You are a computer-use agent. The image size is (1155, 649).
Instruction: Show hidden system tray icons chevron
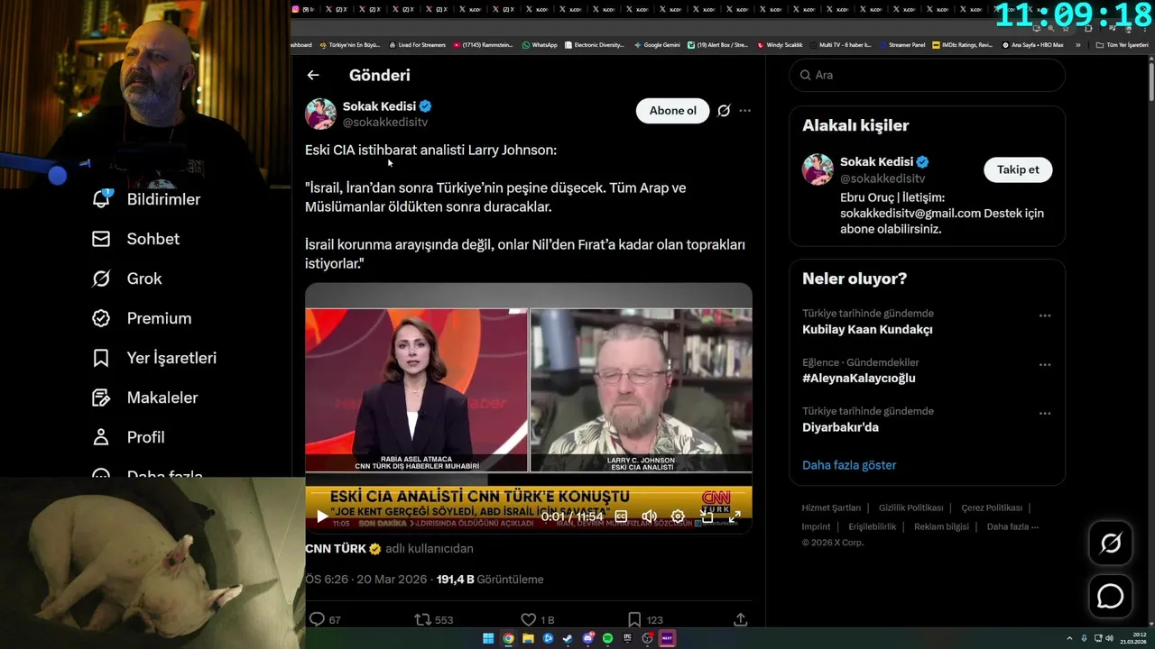(1070, 638)
